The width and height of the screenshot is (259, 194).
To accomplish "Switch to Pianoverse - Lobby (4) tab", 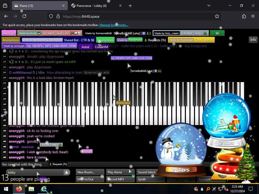I will pyautogui.click(x=96, y=6).
